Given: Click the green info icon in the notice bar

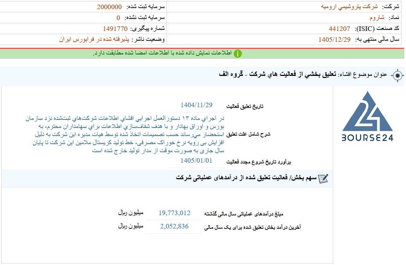Looking at the screenshot, I should click(x=238, y=53).
